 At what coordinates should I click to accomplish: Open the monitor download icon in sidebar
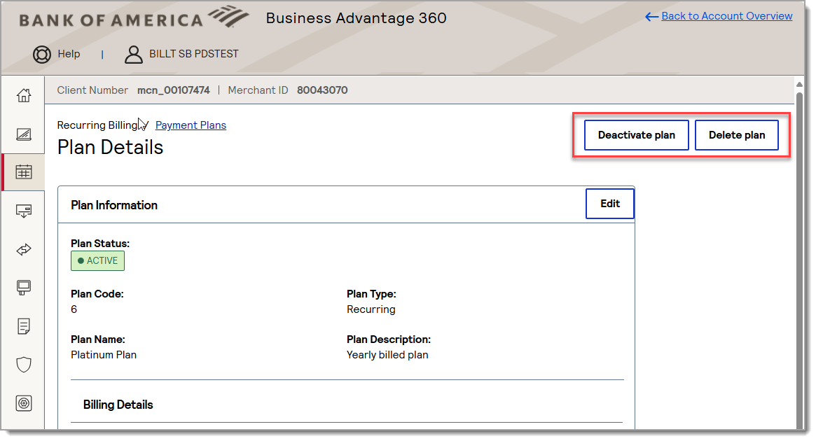pos(24,211)
